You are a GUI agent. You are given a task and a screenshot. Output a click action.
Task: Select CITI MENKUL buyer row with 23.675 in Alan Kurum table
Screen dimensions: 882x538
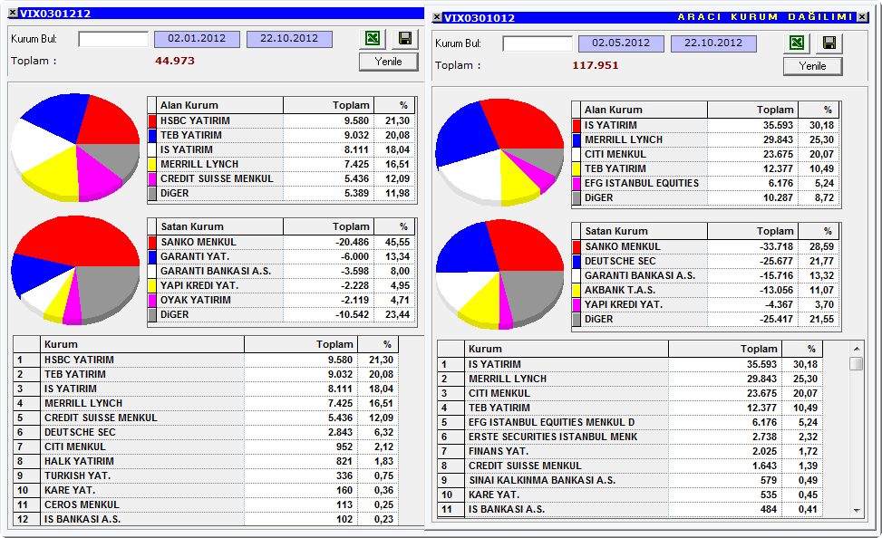tap(705, 155)
